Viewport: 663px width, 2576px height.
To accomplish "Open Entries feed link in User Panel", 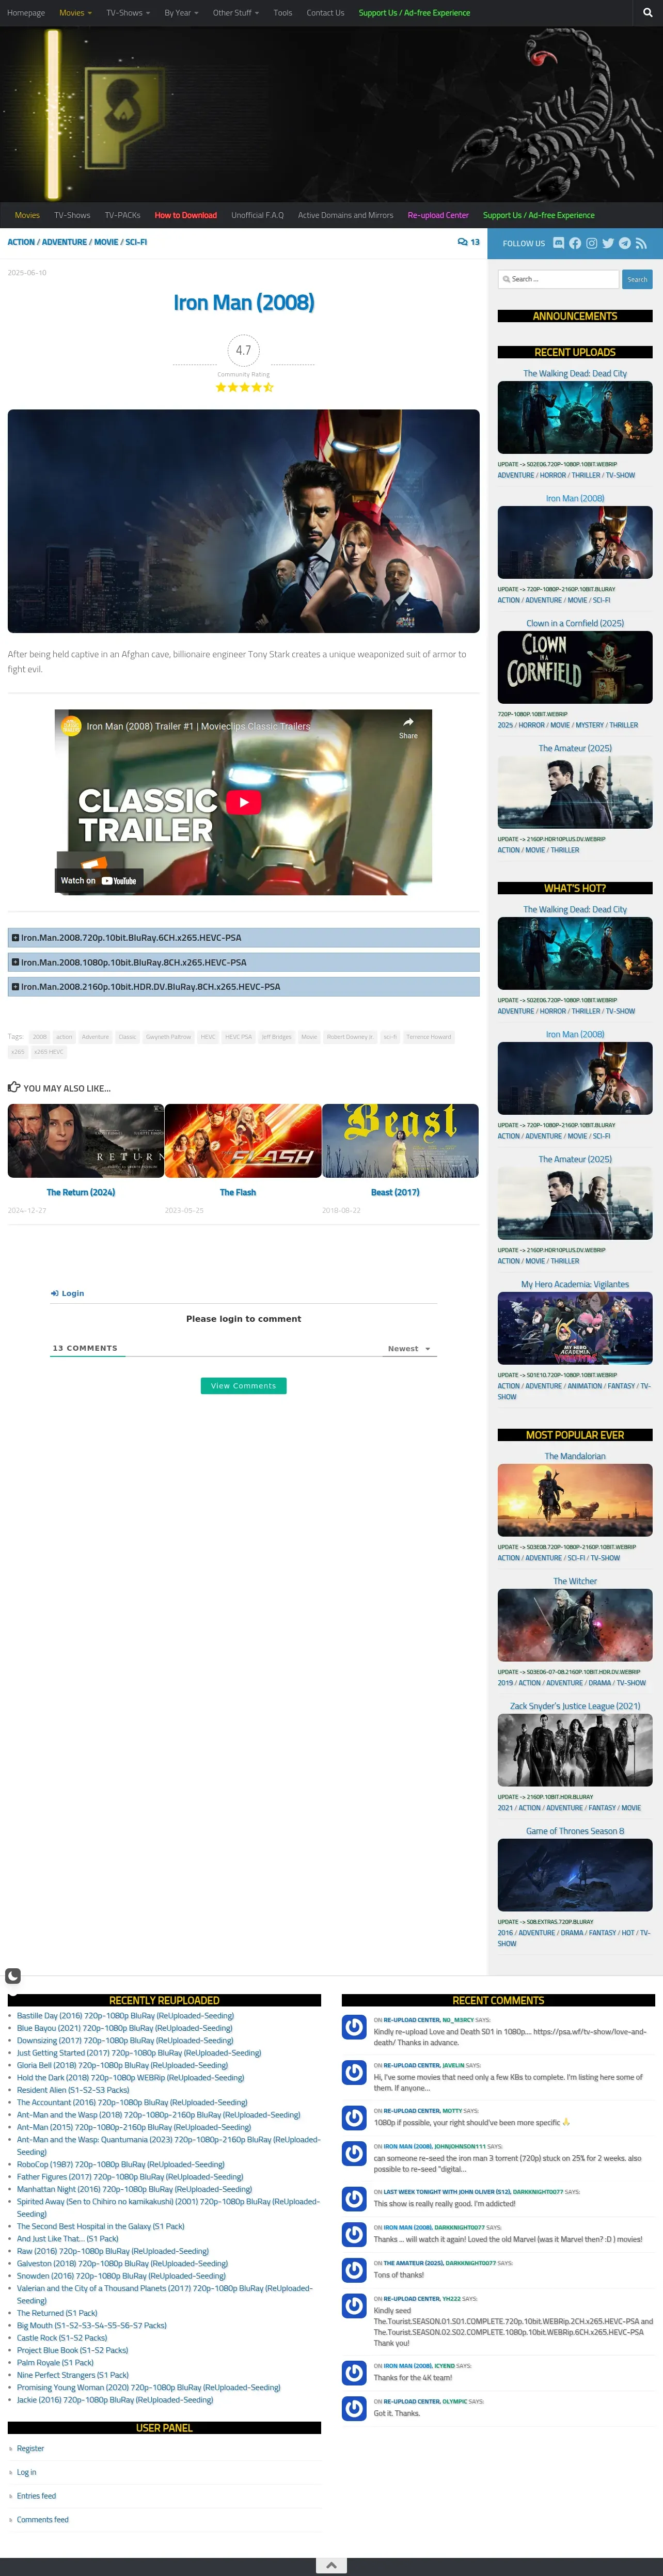I will (x=36, y=2496).
